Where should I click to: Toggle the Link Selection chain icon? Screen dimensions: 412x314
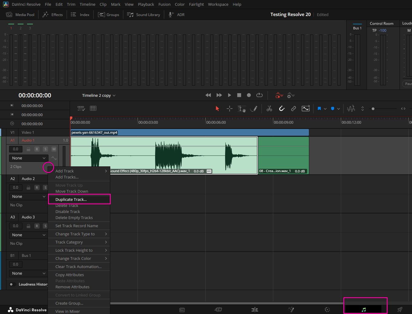[x=294, y=109]
